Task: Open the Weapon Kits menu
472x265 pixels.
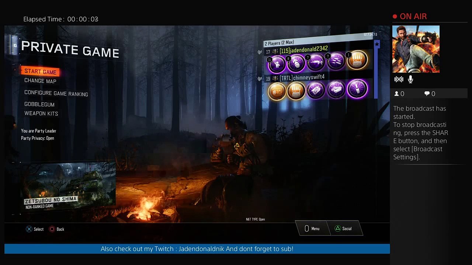Action: tap(41, 113)
